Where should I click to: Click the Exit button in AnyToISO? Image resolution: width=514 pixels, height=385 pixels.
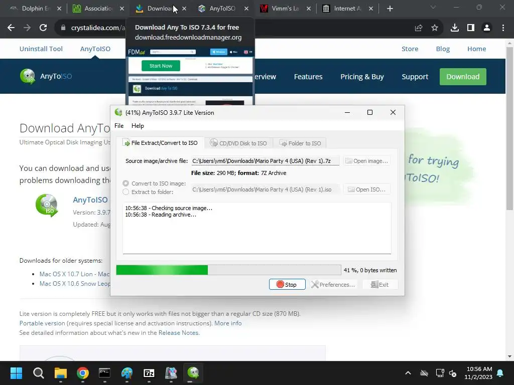380,285
